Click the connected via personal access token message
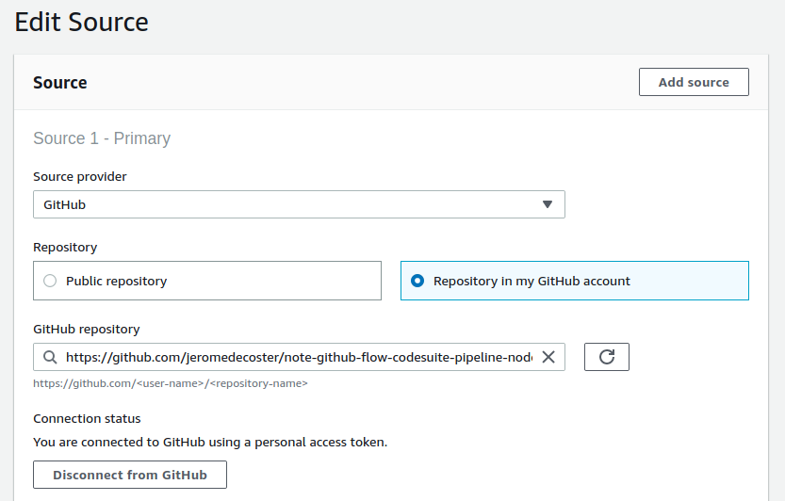This screenshot has height=501, width=785. (x=210, y=443)
